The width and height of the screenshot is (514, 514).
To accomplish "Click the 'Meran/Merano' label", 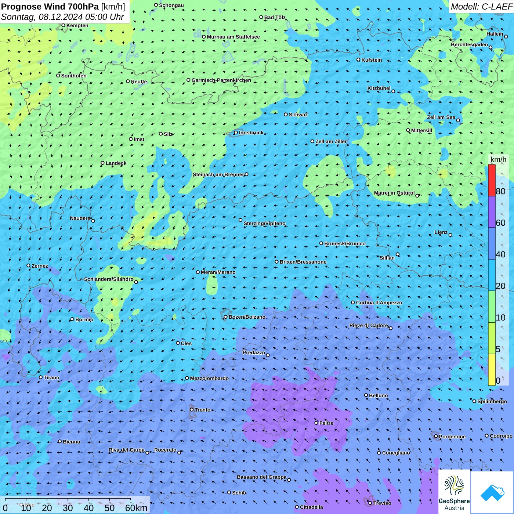I will pyautogui.click(x=218, y=272).
